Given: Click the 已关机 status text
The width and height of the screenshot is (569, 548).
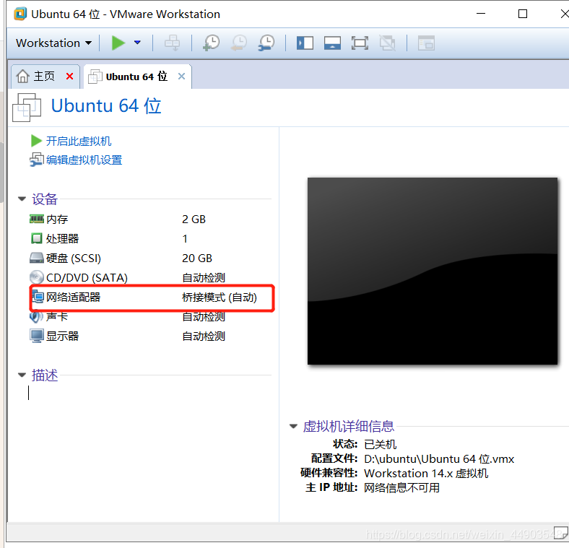Looking at the screenshot, I should [x=380, y=444].
